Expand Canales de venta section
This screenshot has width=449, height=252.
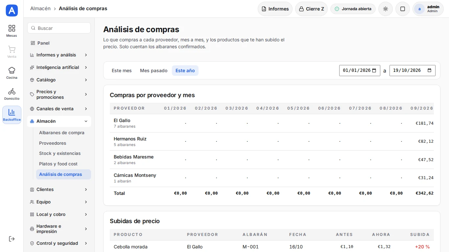pos(59,109)
